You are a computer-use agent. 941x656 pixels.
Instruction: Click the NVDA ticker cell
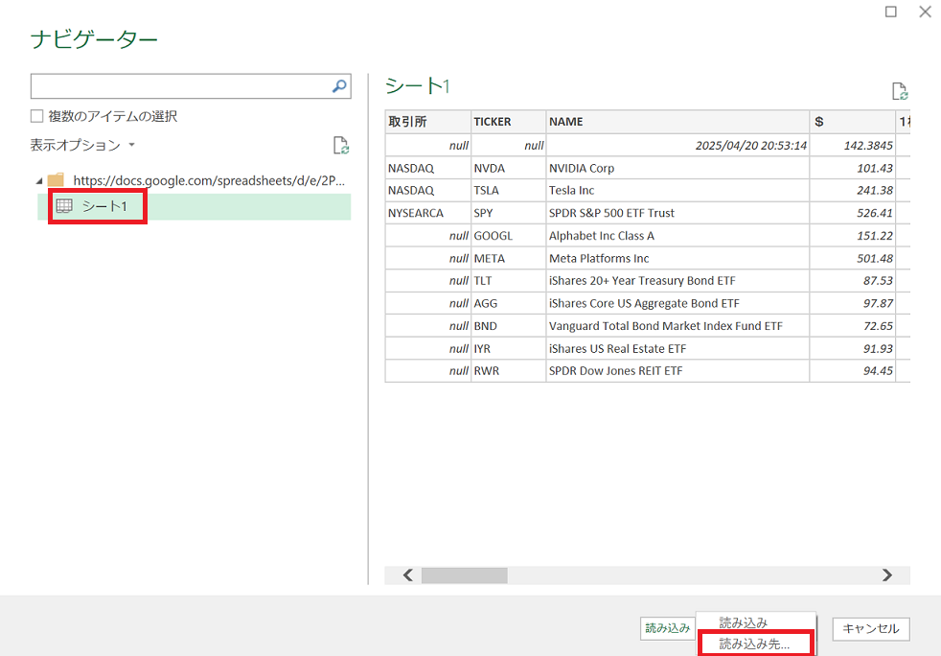click(x=508, y=168)
